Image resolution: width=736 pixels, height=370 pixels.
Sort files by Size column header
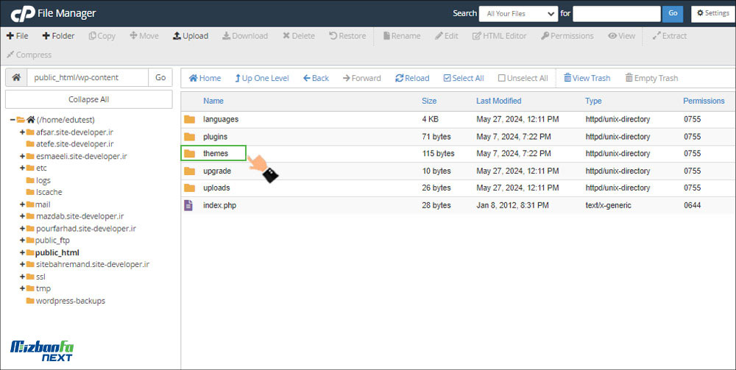pos(428,101)
